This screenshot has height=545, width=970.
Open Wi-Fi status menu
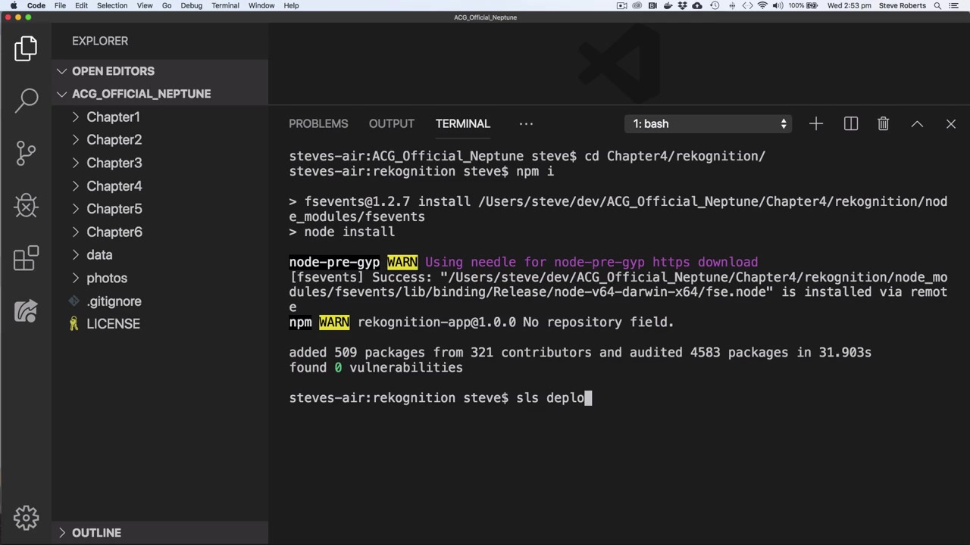click(762, 5)
